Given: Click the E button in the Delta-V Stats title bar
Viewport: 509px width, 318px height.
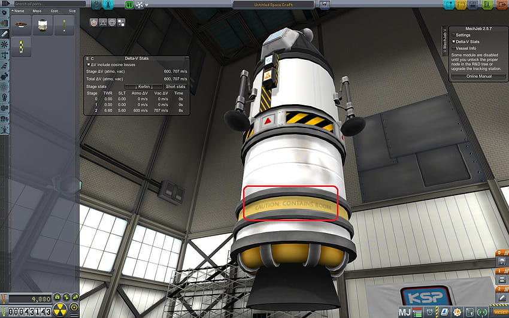Looking at the screenshot, I should [87, 59].
